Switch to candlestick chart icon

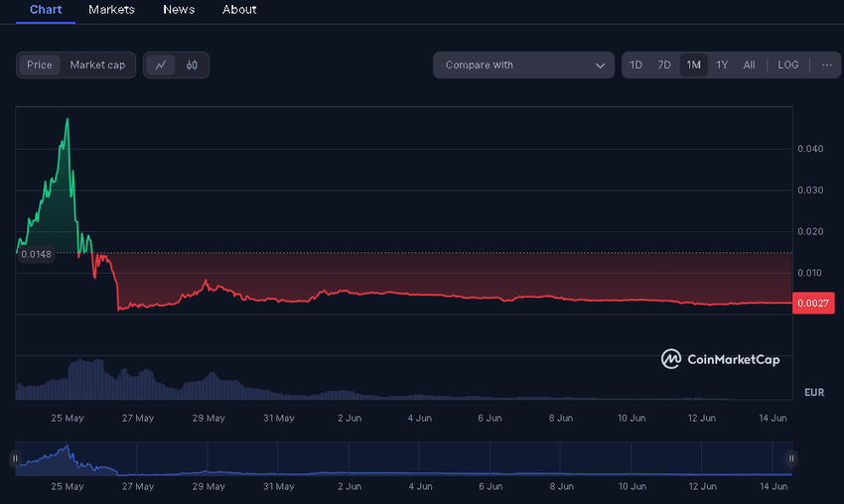pyautogui.click(x=193, y=65)
